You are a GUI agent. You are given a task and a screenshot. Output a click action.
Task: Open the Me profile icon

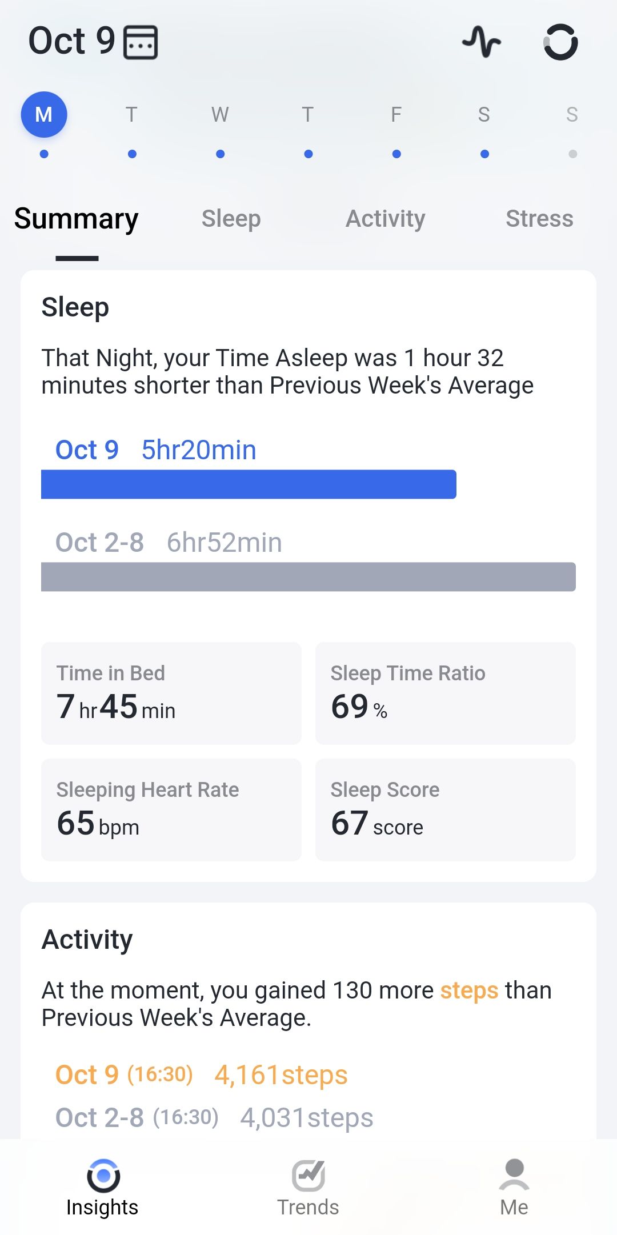514,1174
